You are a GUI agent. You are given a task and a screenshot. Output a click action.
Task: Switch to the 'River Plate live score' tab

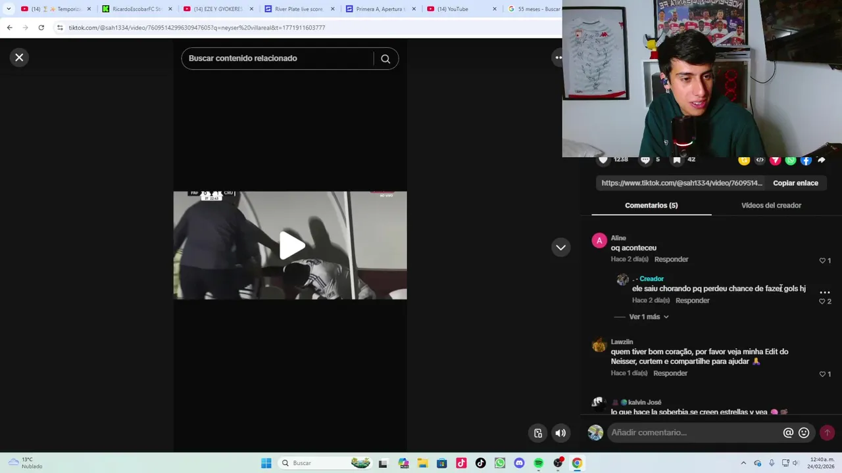pos(299,9)
